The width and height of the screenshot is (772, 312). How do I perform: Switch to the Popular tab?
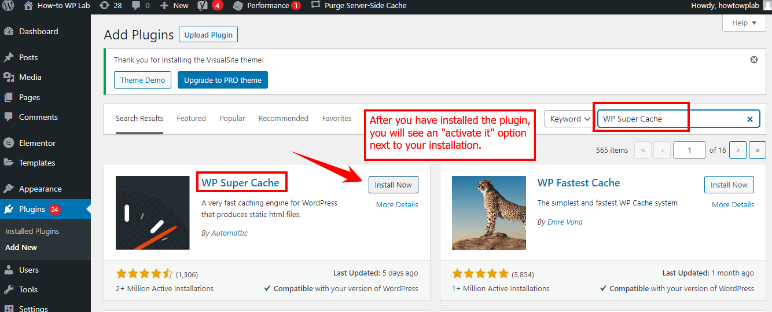(232, 119)
